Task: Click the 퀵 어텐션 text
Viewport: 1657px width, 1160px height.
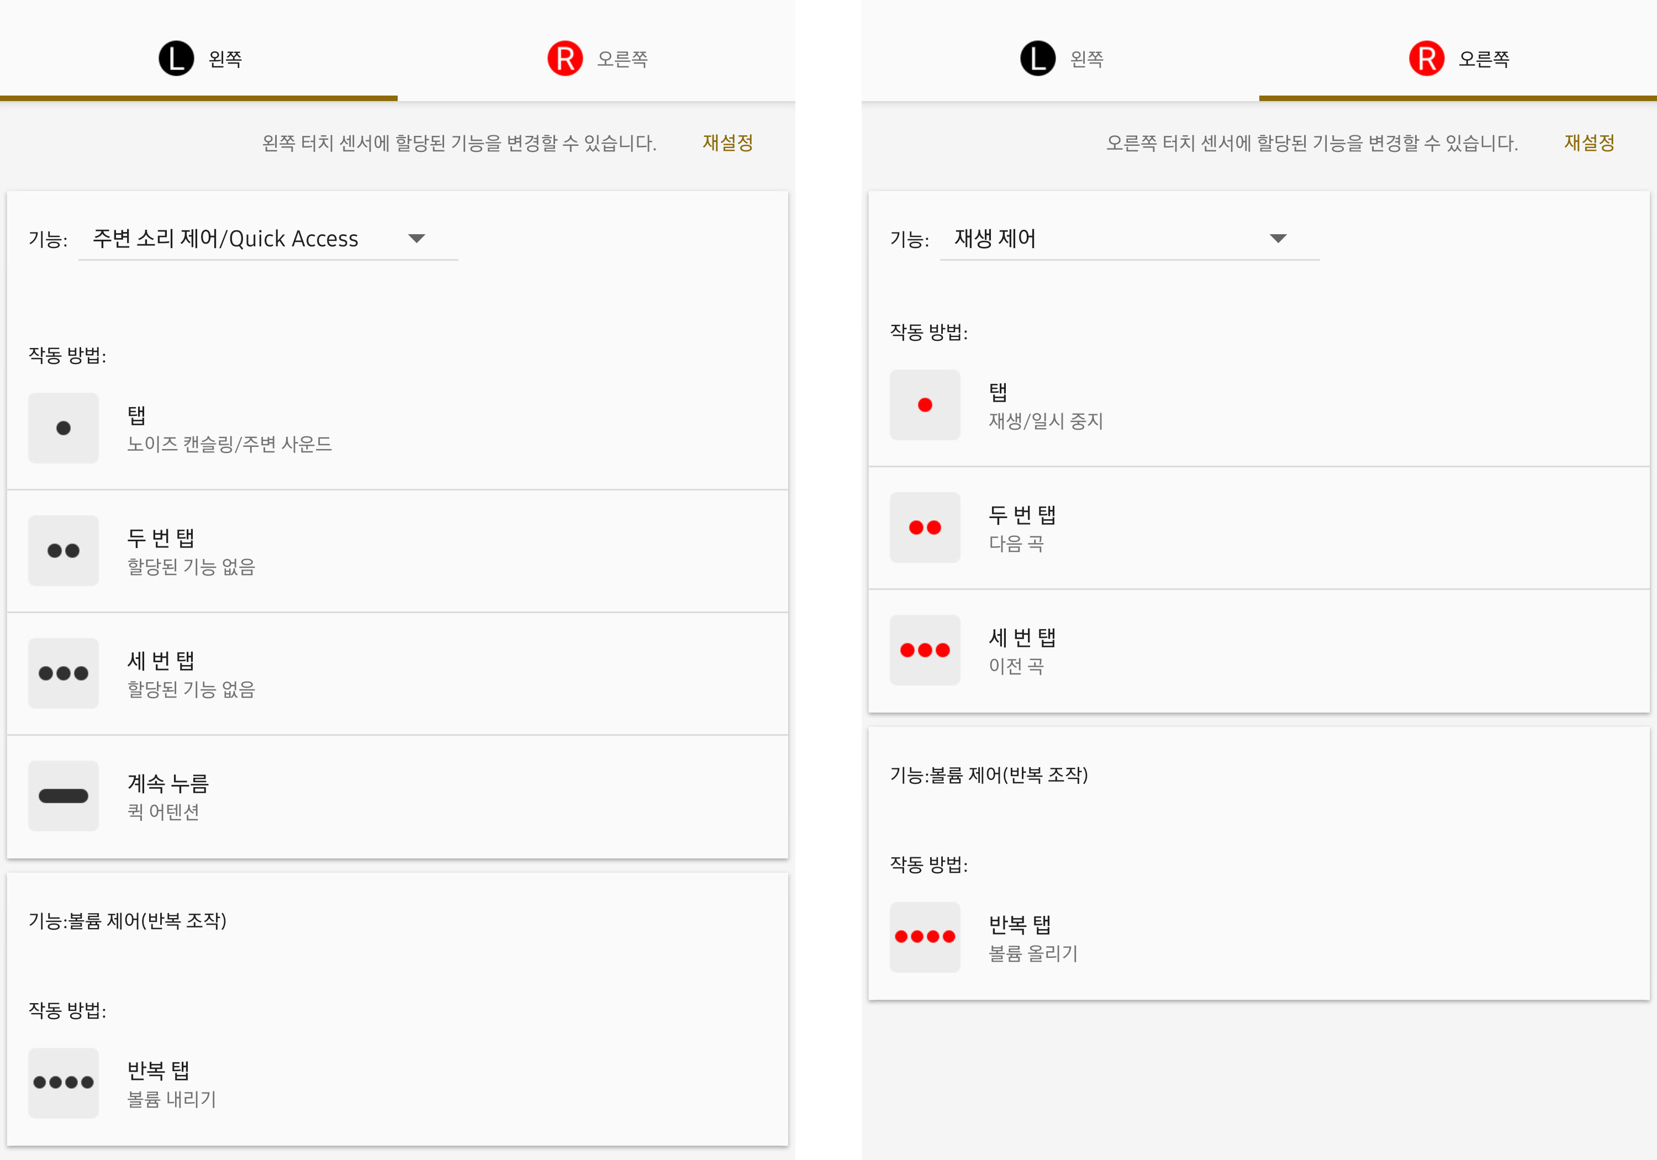Action: click(163, 812)
